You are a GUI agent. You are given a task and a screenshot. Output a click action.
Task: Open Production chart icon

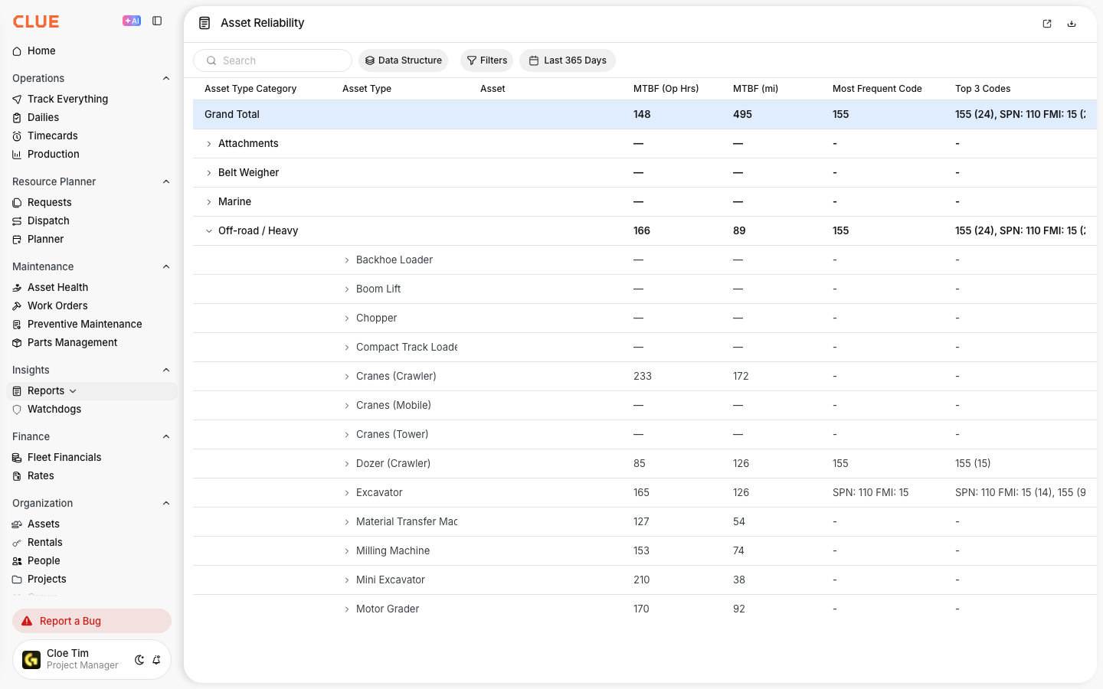(x=17, y=155)
